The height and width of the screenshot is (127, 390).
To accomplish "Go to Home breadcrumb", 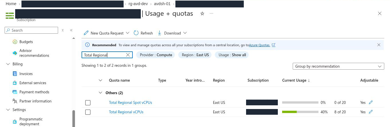I will tap(11, 4).
